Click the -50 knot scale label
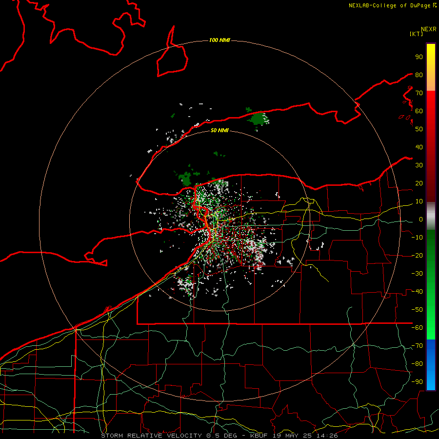The width and height of the screenshot is (439, 439). pyautogui.click(x=417, y=310)
